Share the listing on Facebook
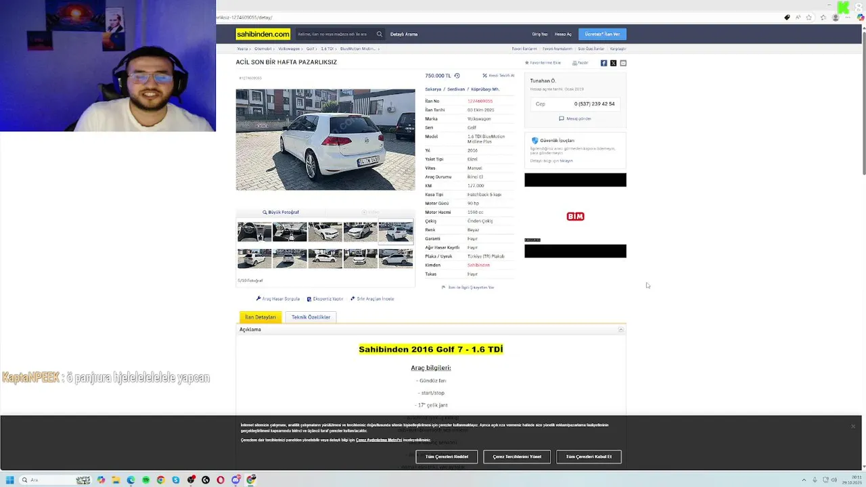 point(604,63)
